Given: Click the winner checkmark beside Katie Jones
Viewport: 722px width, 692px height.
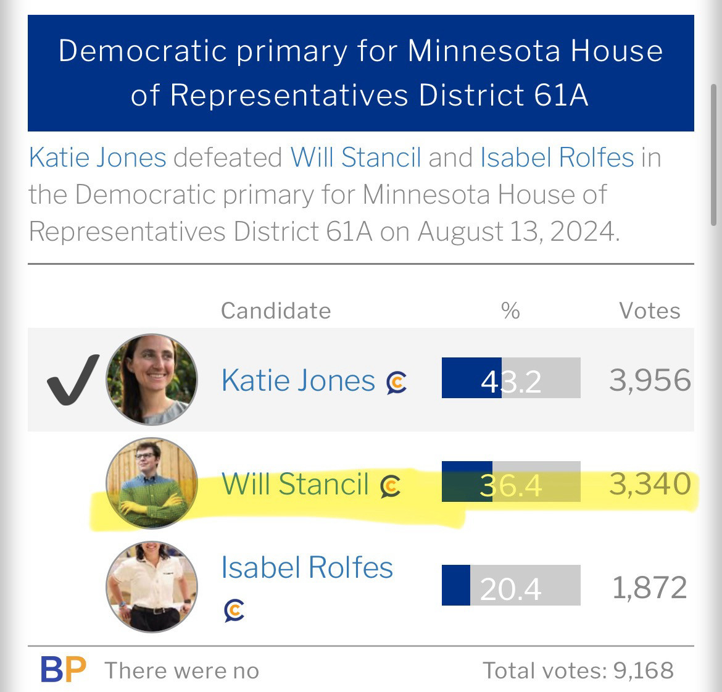Looking at the screenshot, I should (73, 380).
